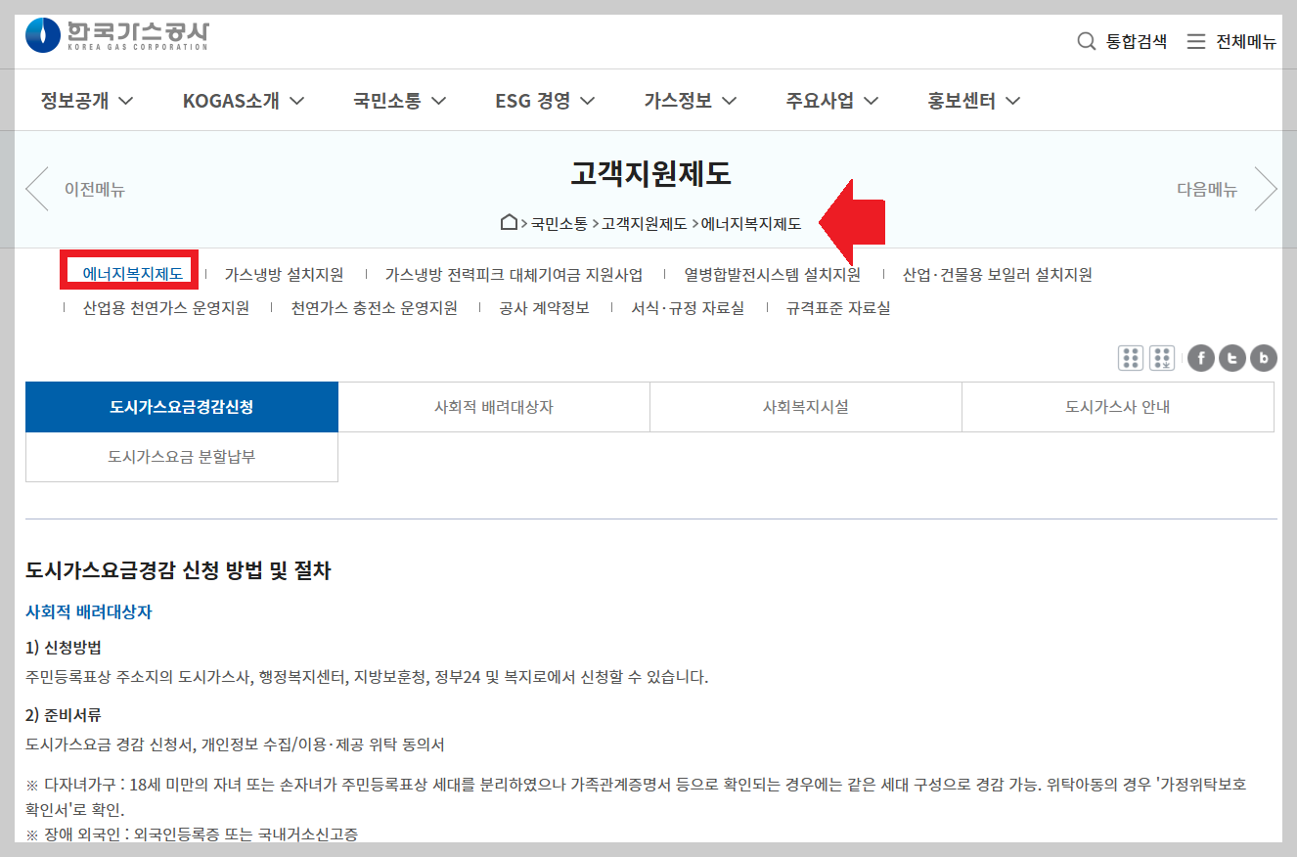This screenshot has height=857, width=1297.
Task: Open the 전체메뉴 hamburger menu icon
Action: click(1231, 41)
